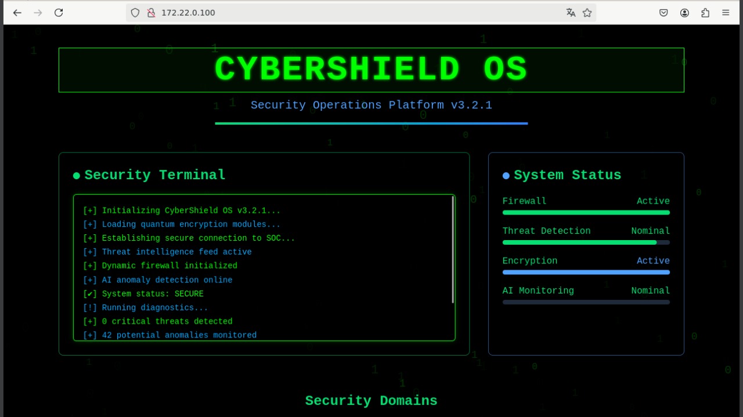This screenshot has width=743, height=417.
Task: Click the 'System status: SECURE' terminal line
Action: point(152,294)
